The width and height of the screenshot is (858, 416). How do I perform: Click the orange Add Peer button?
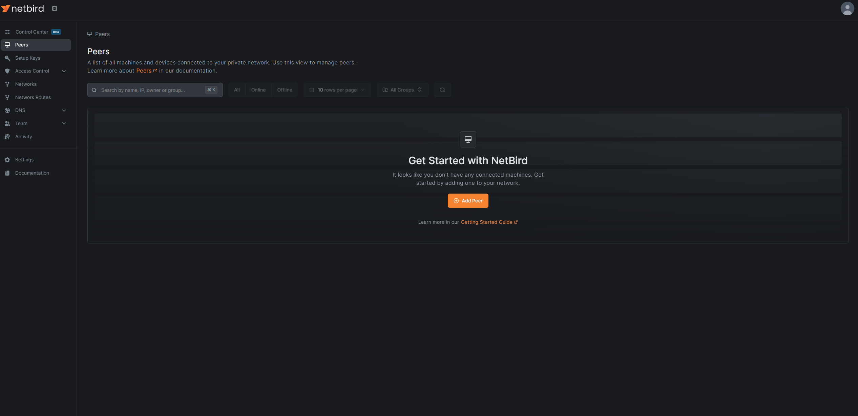(x=468, y=201)
